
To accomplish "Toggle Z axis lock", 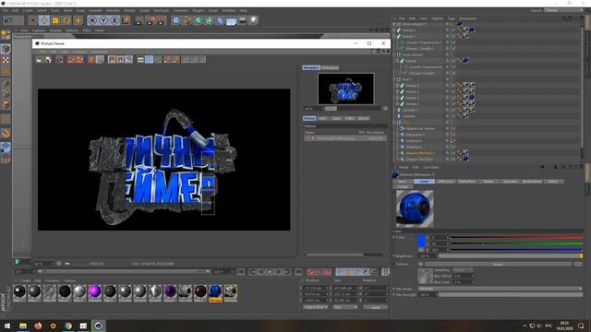I will tap(115, 20).
